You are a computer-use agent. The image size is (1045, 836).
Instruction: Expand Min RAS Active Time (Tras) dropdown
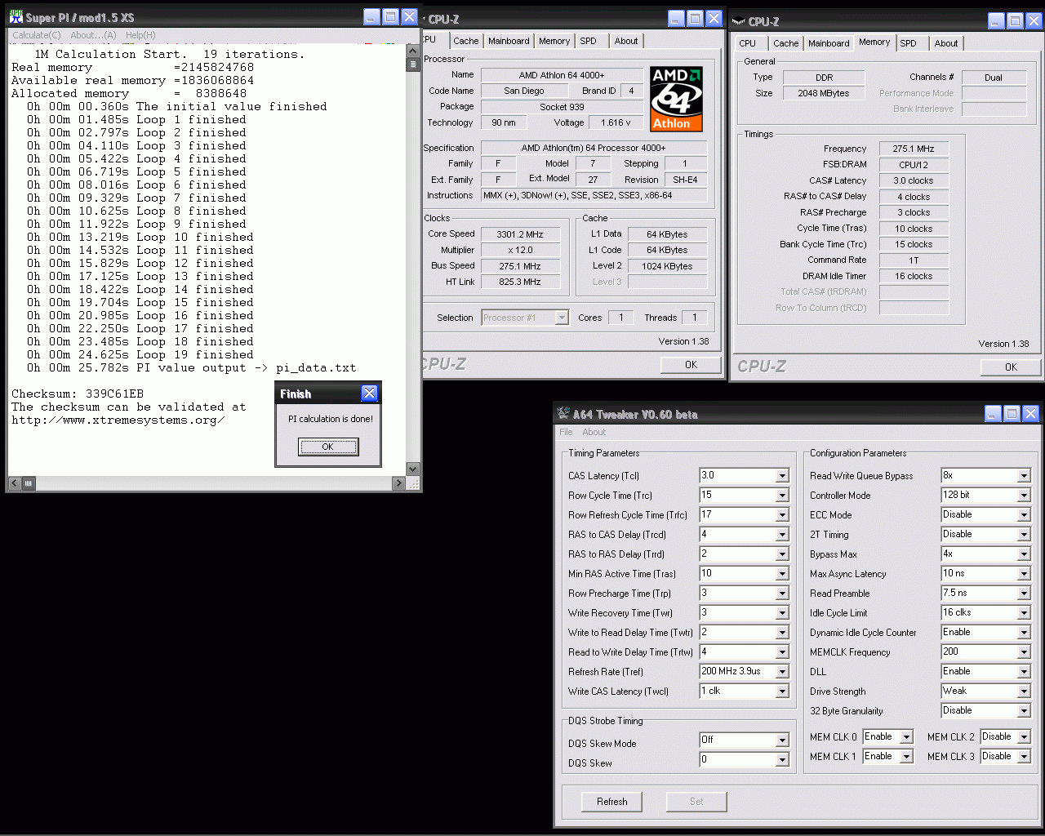point(781,574)
